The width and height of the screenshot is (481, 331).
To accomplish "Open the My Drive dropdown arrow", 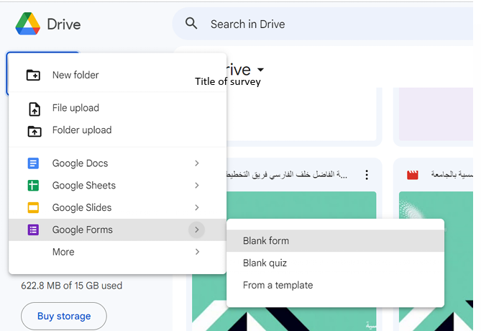I will pos(260,70).
